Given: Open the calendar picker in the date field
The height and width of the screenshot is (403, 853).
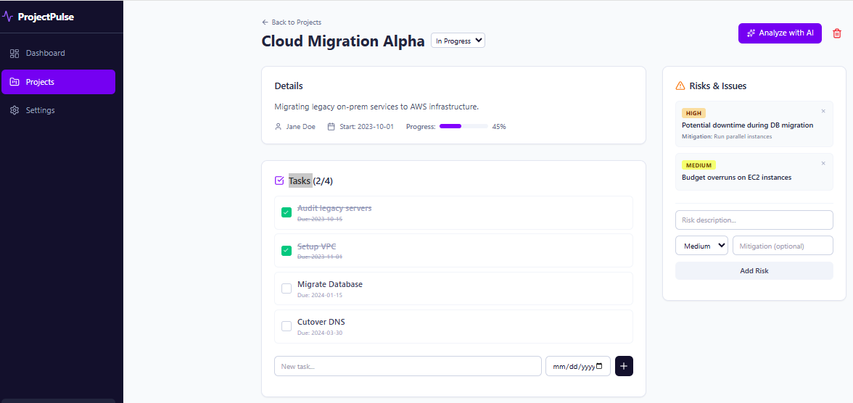Looking at the screenshot, I should point(599,366).
